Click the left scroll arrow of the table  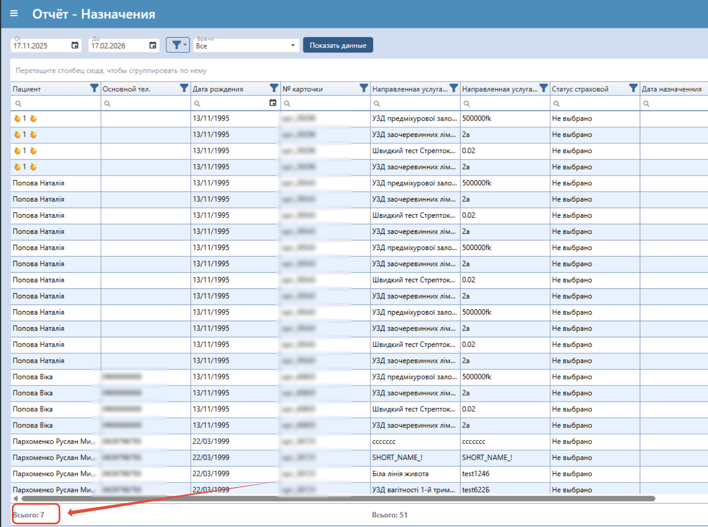(x=16, y=499)
